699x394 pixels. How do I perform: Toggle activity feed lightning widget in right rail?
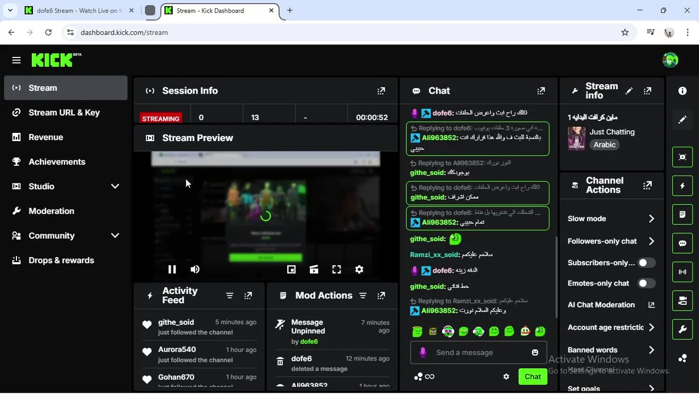click(683, 186)
